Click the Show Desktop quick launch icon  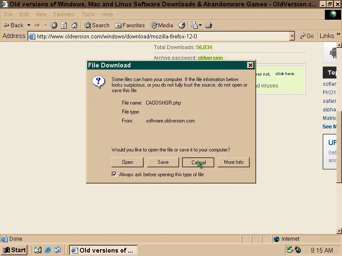click(x=38, y=250)
